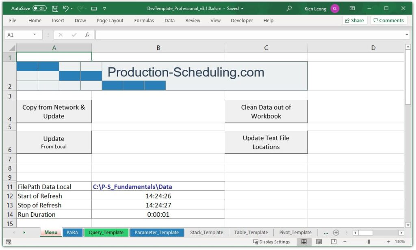Click vertical scrollbar down arrow
Screen dimensions: 416x250
point(408,225)
